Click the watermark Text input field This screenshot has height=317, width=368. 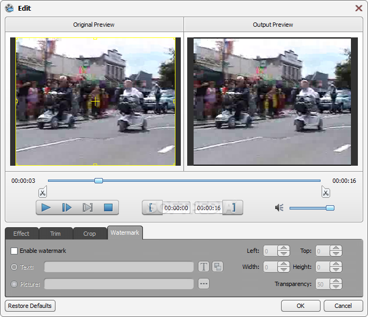pyautogui.click(x=119, y=267)
